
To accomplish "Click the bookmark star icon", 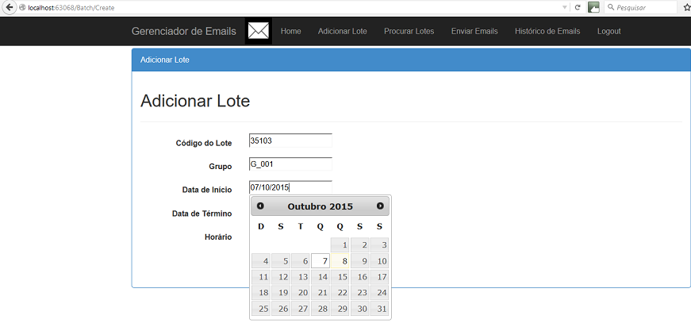I will pyautogui.click(x=687, y=7).
